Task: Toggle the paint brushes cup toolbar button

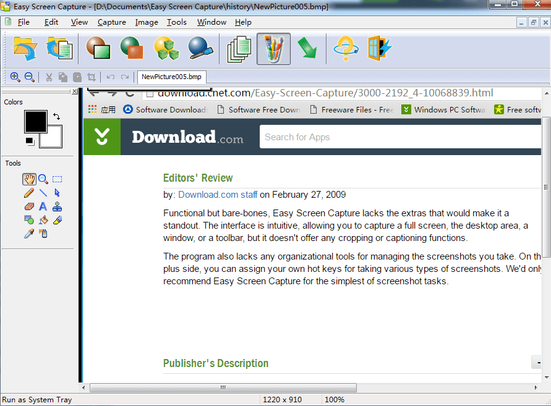Action: click(273, 49)
